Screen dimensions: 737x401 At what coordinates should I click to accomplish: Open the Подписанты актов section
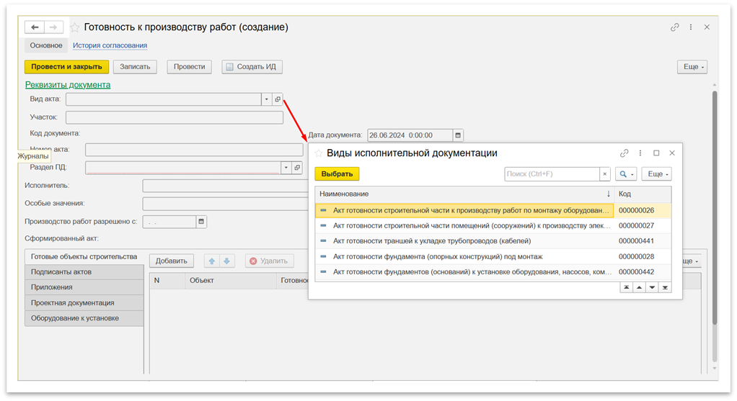point(61,272)
